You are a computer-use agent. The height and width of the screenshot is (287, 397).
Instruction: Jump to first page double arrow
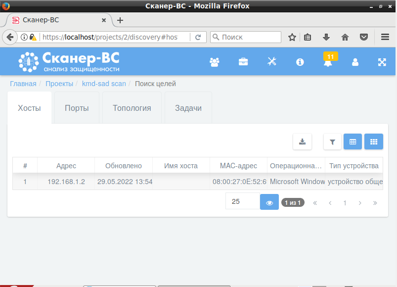(x=315, y=203)
